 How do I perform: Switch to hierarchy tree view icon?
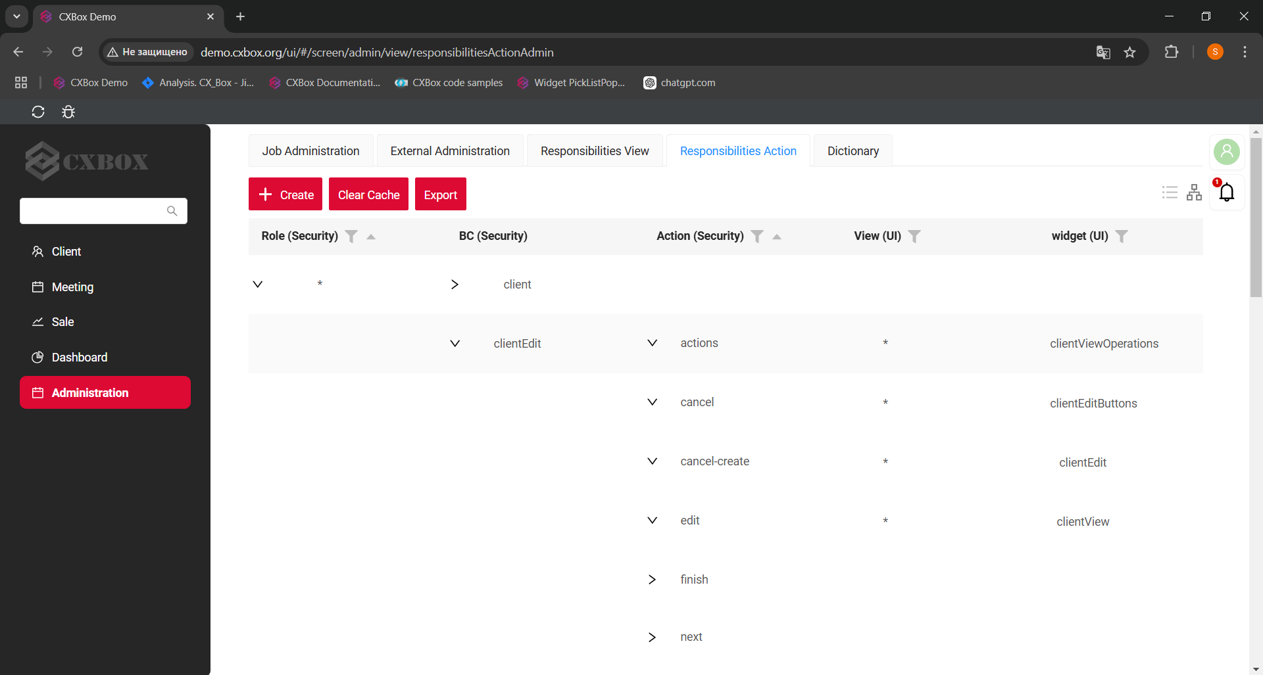tap(1194, 193)
